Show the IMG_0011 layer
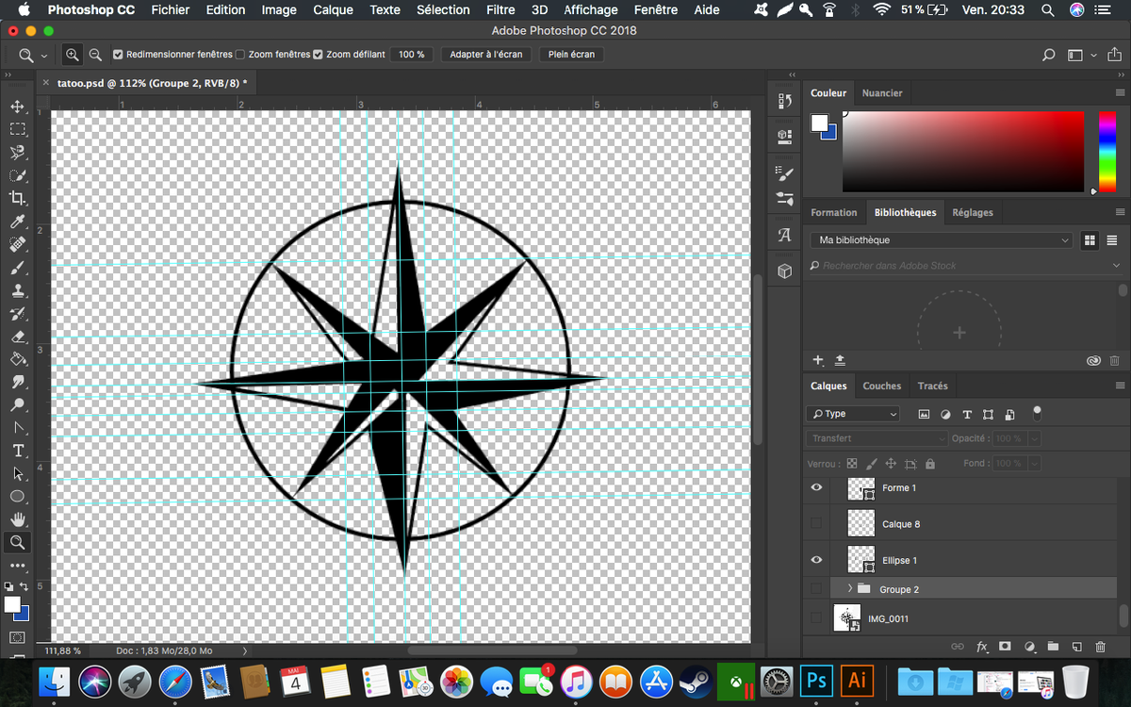The width and height of the screenshot is (1131, 707). 816,618
